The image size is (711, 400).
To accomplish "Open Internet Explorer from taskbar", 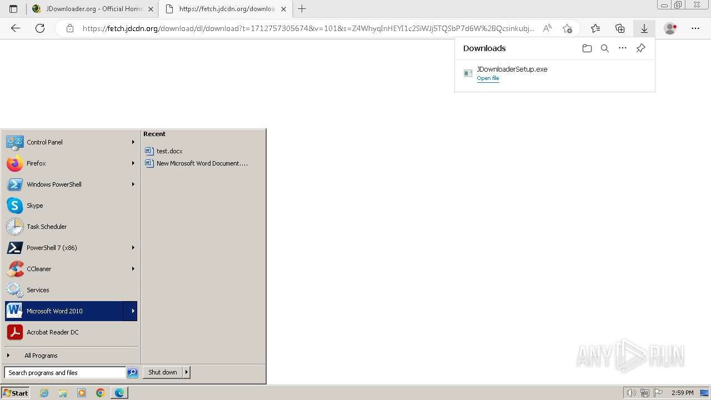I will pyautogui.click(x=44, y=393).
